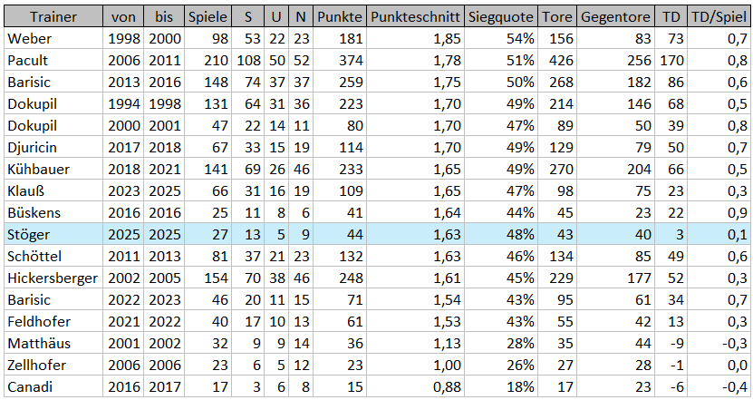753x400 pixels.
Task: Select the Tore column header
Action: click(557, 17)
